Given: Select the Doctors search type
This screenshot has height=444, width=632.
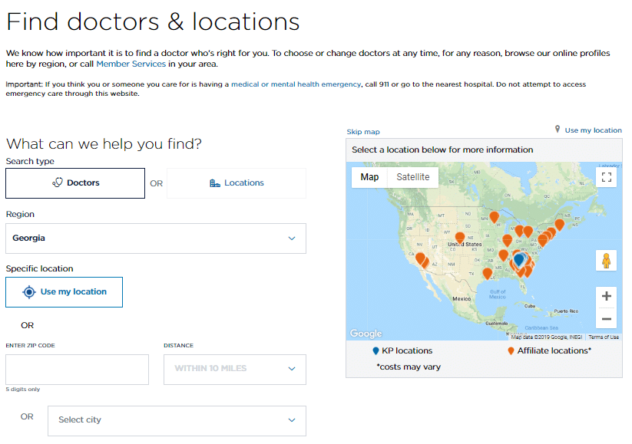Looking at the screenshot, I should click(75, 183).
